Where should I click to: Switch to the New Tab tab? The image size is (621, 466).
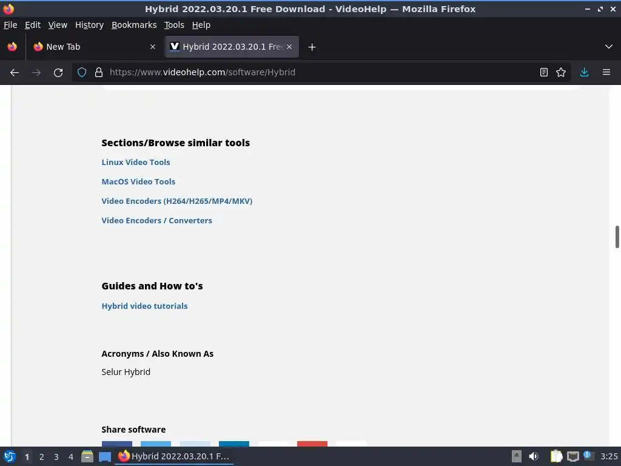click(x=94, y=47)
